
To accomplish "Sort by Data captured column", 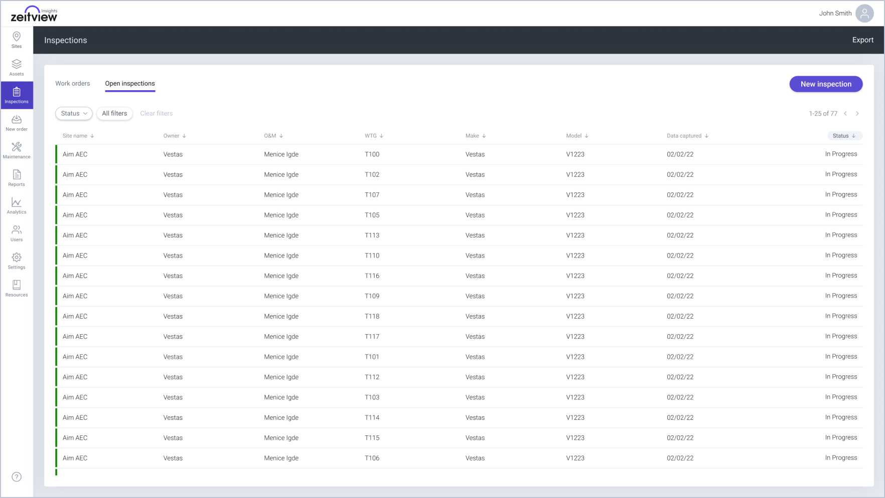I will 688,136.
